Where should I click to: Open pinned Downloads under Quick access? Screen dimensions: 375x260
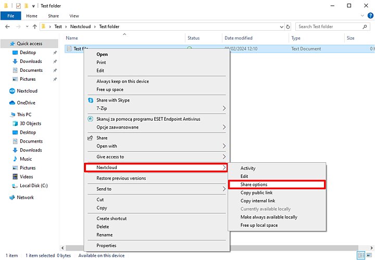tap(31, 61)
